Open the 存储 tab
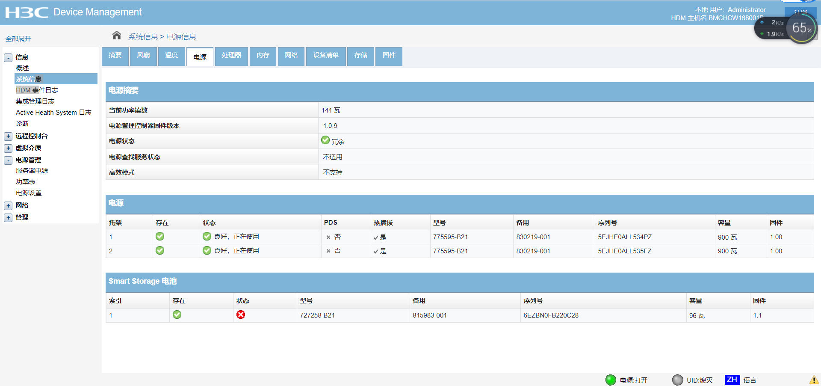The width and height of the screenshot is (821, 386). pos(360,56)
